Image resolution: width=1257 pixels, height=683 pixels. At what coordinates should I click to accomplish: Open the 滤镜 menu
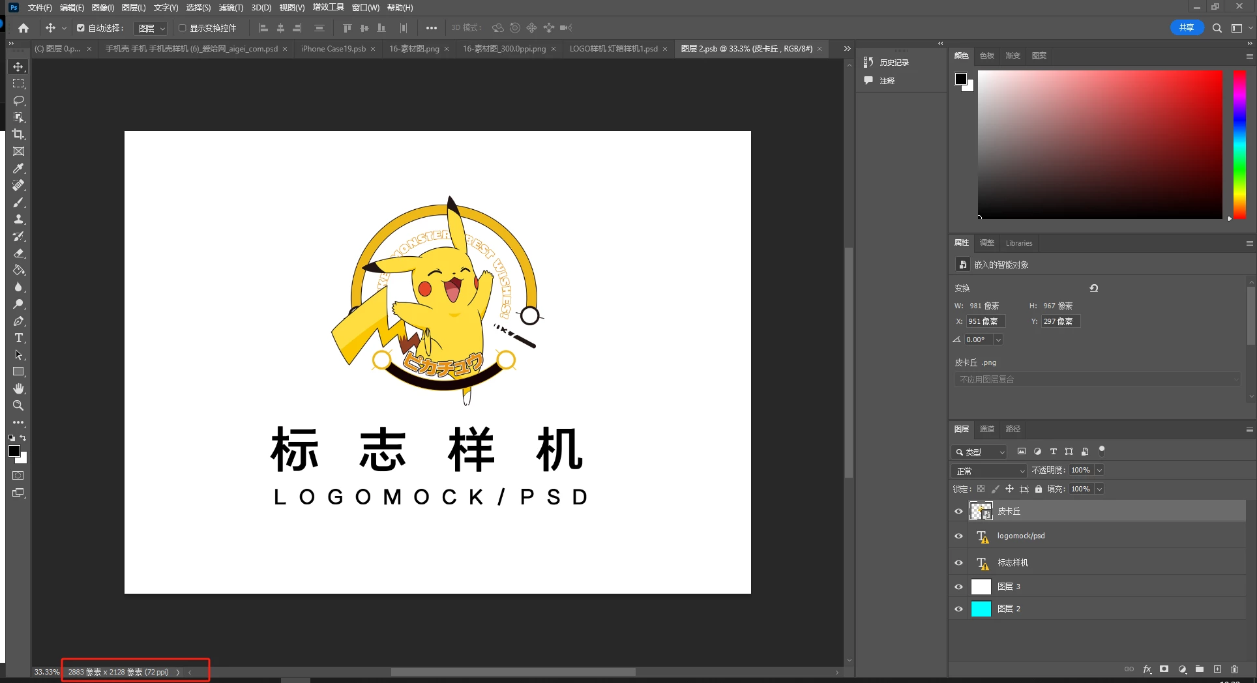click(231, 8)
